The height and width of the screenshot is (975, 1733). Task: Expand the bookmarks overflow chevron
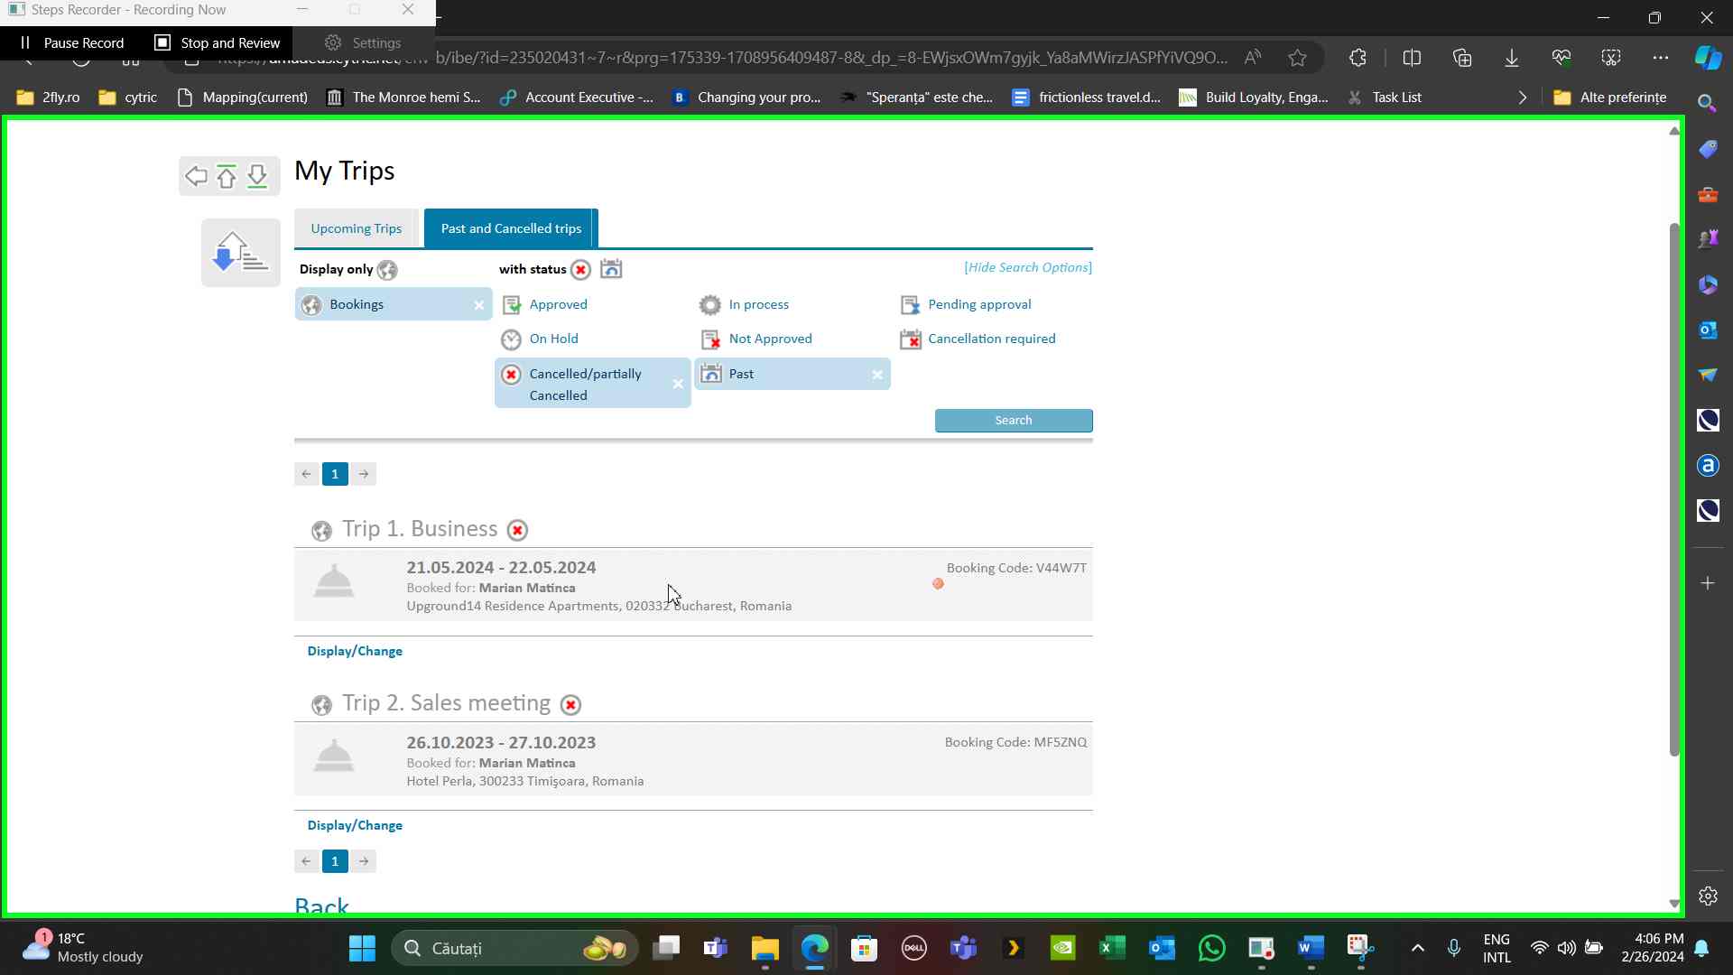tap(1523, 97)
